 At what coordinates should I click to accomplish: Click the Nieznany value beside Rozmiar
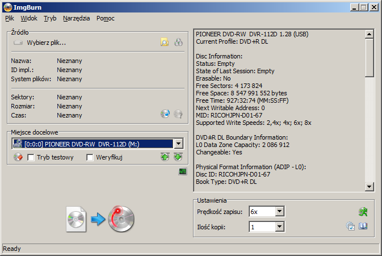point(69,106)
